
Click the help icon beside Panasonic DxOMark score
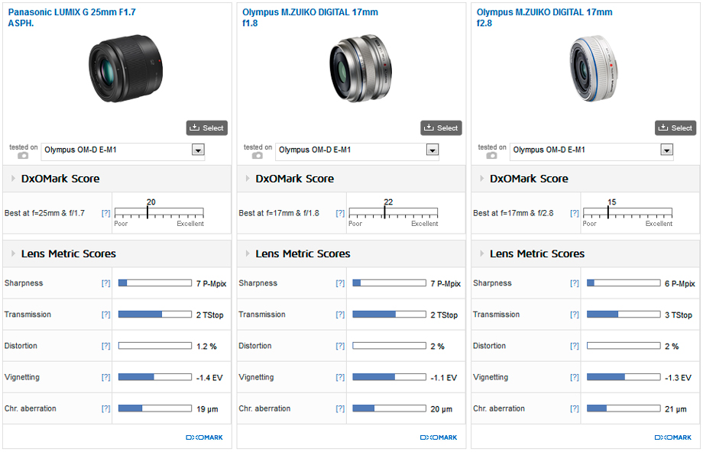click(105, 213)
